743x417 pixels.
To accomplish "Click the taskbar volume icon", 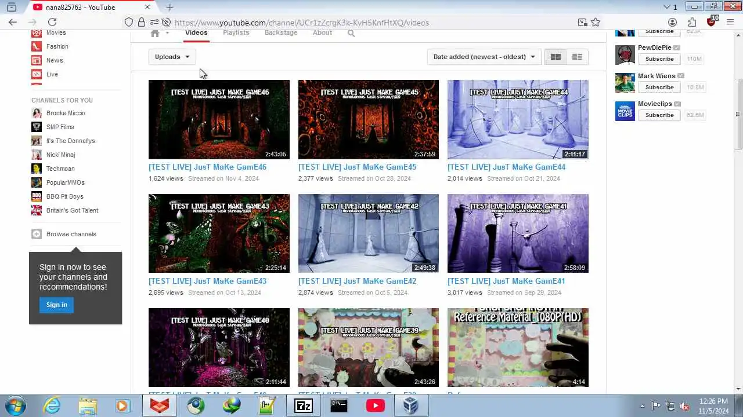I will pyautogui.click(x=684, y=406).
